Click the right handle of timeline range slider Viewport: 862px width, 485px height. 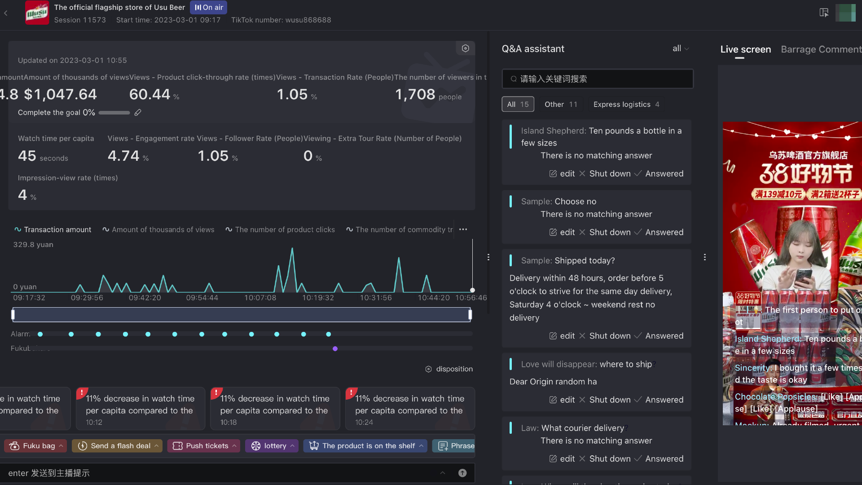pos(470,315)
